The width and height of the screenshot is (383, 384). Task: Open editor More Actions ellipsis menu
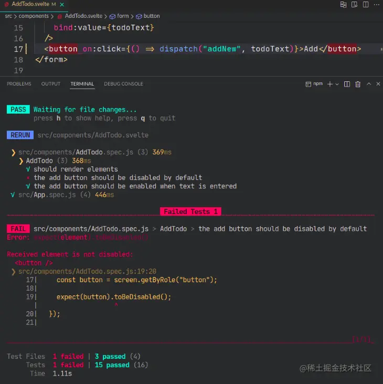376,5
